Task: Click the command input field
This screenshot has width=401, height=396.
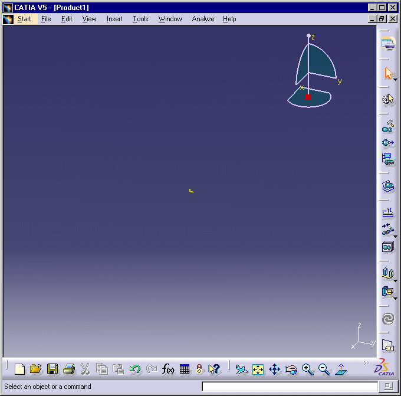Action: tap(290, 387)
